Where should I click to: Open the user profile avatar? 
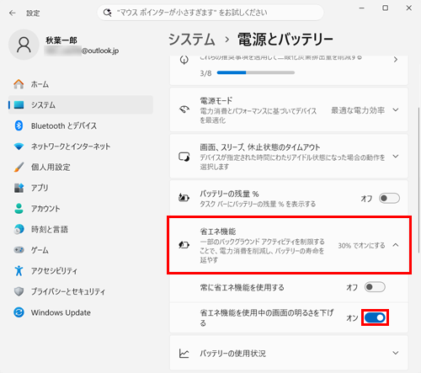(24, 45)
